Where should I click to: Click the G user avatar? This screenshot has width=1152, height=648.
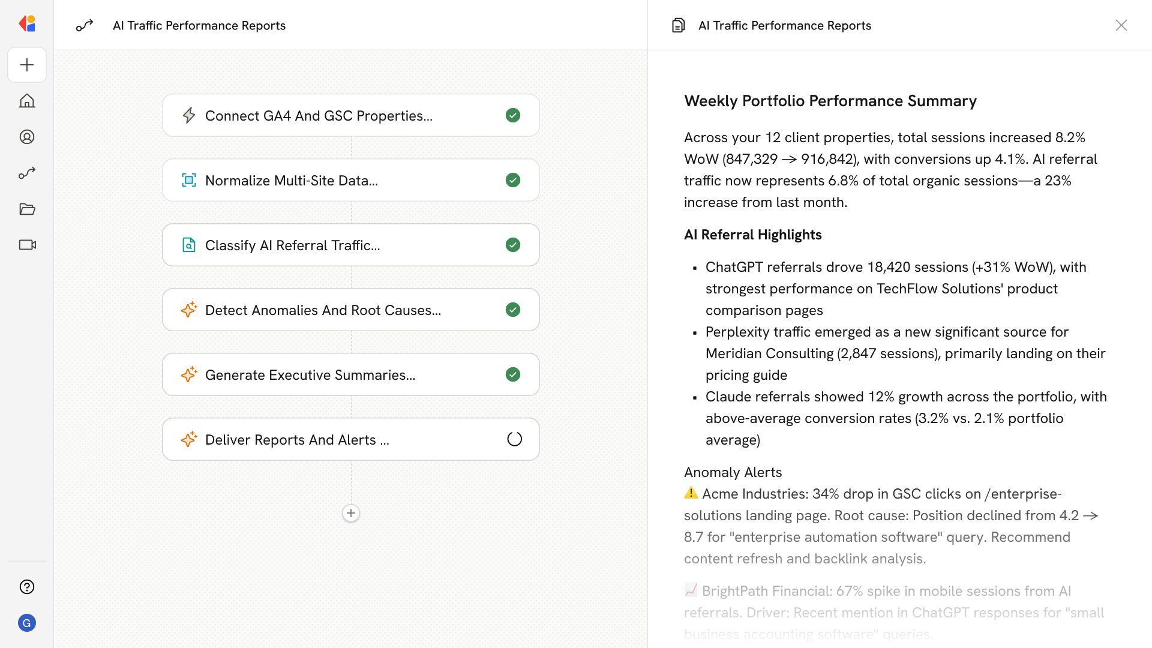[27, 623]
